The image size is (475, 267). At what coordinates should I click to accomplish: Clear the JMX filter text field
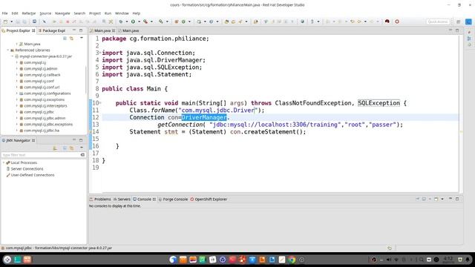tap(82, 155)
